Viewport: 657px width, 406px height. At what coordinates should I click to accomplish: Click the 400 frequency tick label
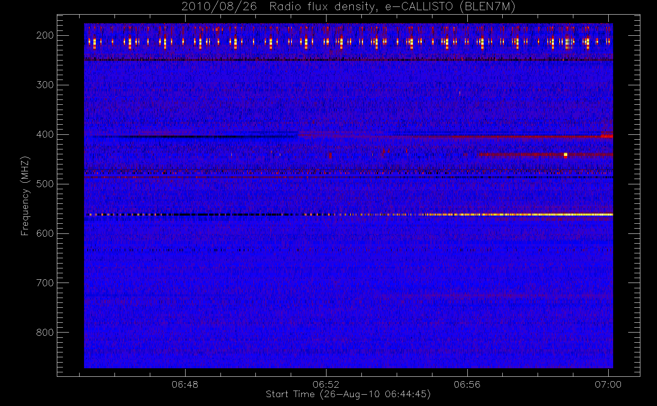(45, 134)
